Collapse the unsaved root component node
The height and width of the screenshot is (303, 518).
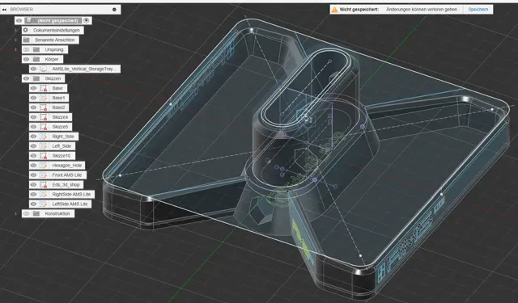pyautogui.click(x=9, y=20)
